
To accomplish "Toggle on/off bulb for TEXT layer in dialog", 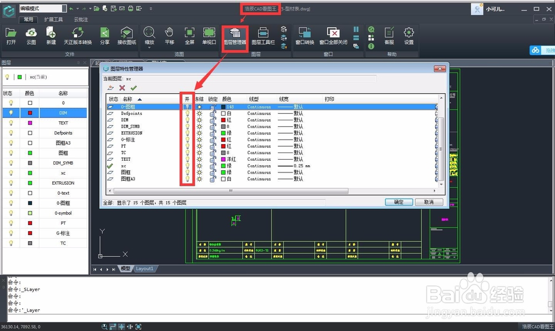I will 187,159.
